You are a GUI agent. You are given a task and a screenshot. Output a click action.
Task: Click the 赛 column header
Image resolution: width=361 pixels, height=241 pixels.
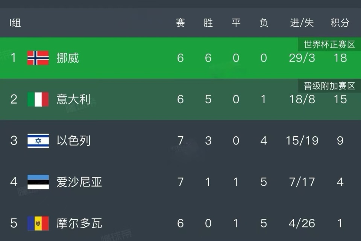pos(180,23)
